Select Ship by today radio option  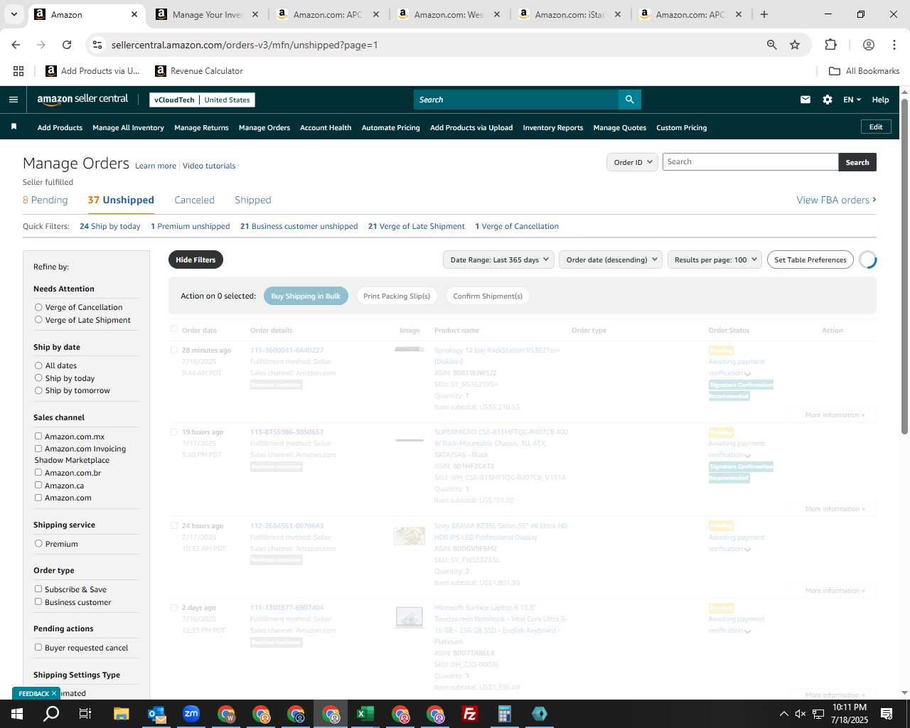(38, 378)
